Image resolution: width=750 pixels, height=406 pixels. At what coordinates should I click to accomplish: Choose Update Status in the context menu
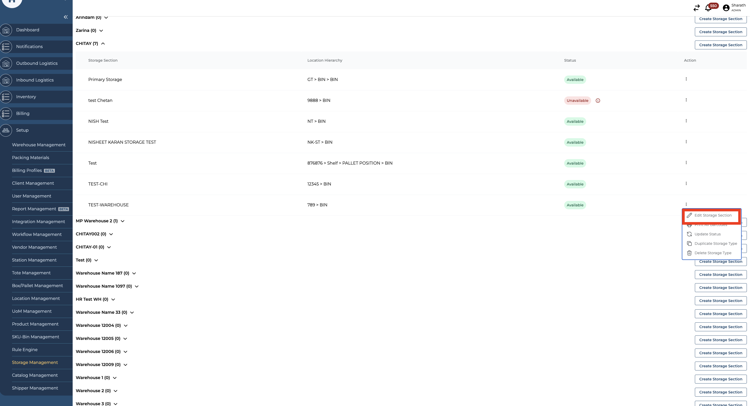click(707, 234)
